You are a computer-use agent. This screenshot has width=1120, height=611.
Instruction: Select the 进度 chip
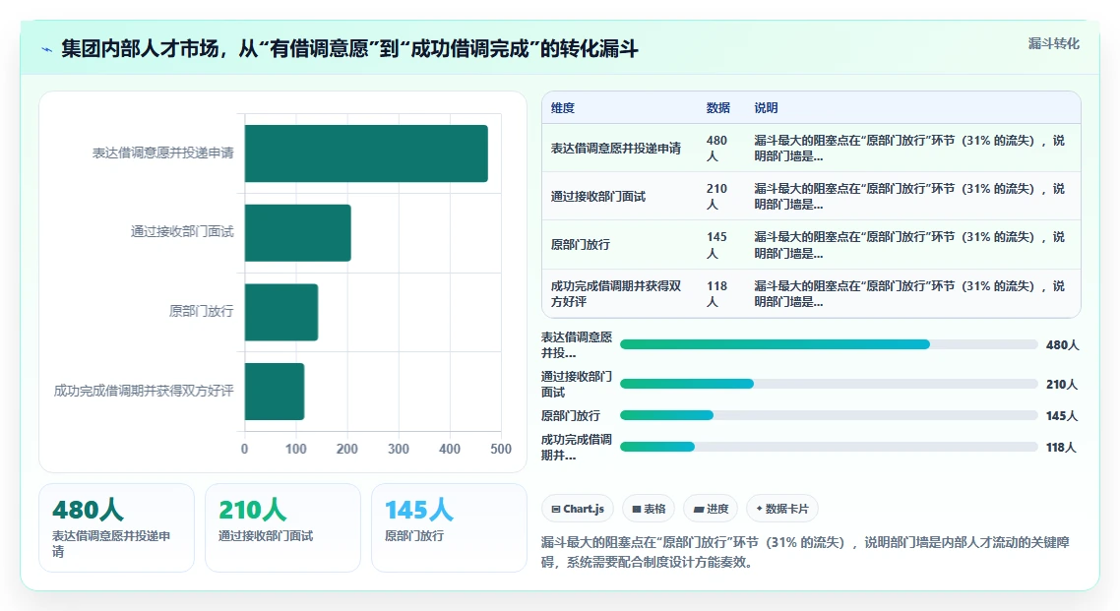(711, 509)
